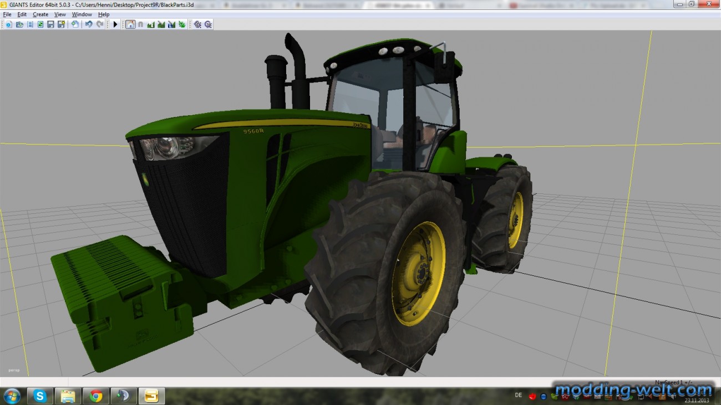
Task: Open the Window menu
Action: coord(82,14)
